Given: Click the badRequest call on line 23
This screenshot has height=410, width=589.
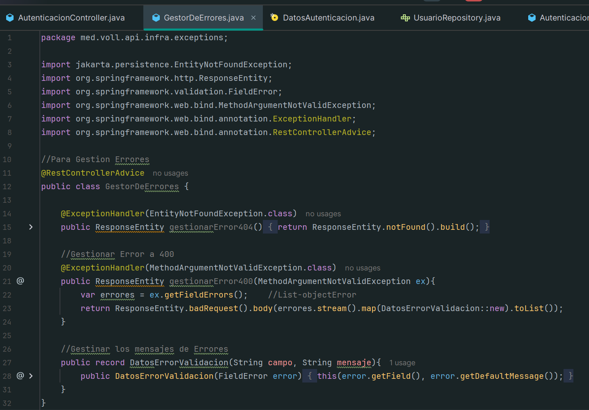Looking at the screenshot, I should [213, 309].
